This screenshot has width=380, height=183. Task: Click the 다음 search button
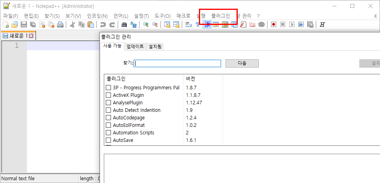click(242, 63)
